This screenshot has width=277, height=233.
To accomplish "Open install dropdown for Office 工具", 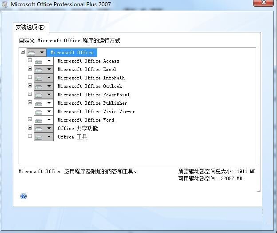I will (44, 137).
